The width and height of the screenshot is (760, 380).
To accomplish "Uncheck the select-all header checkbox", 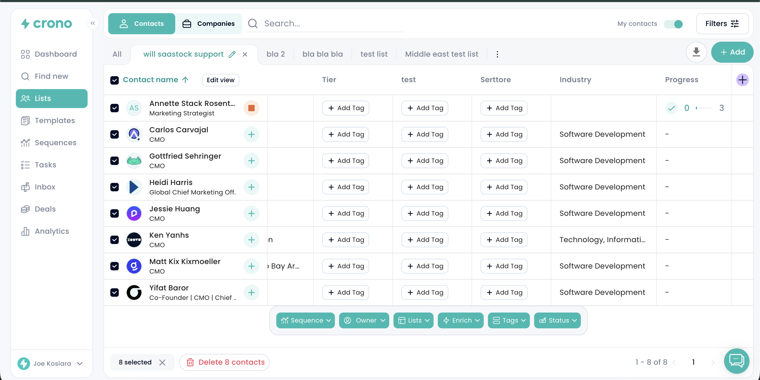I will click(115, 80).
